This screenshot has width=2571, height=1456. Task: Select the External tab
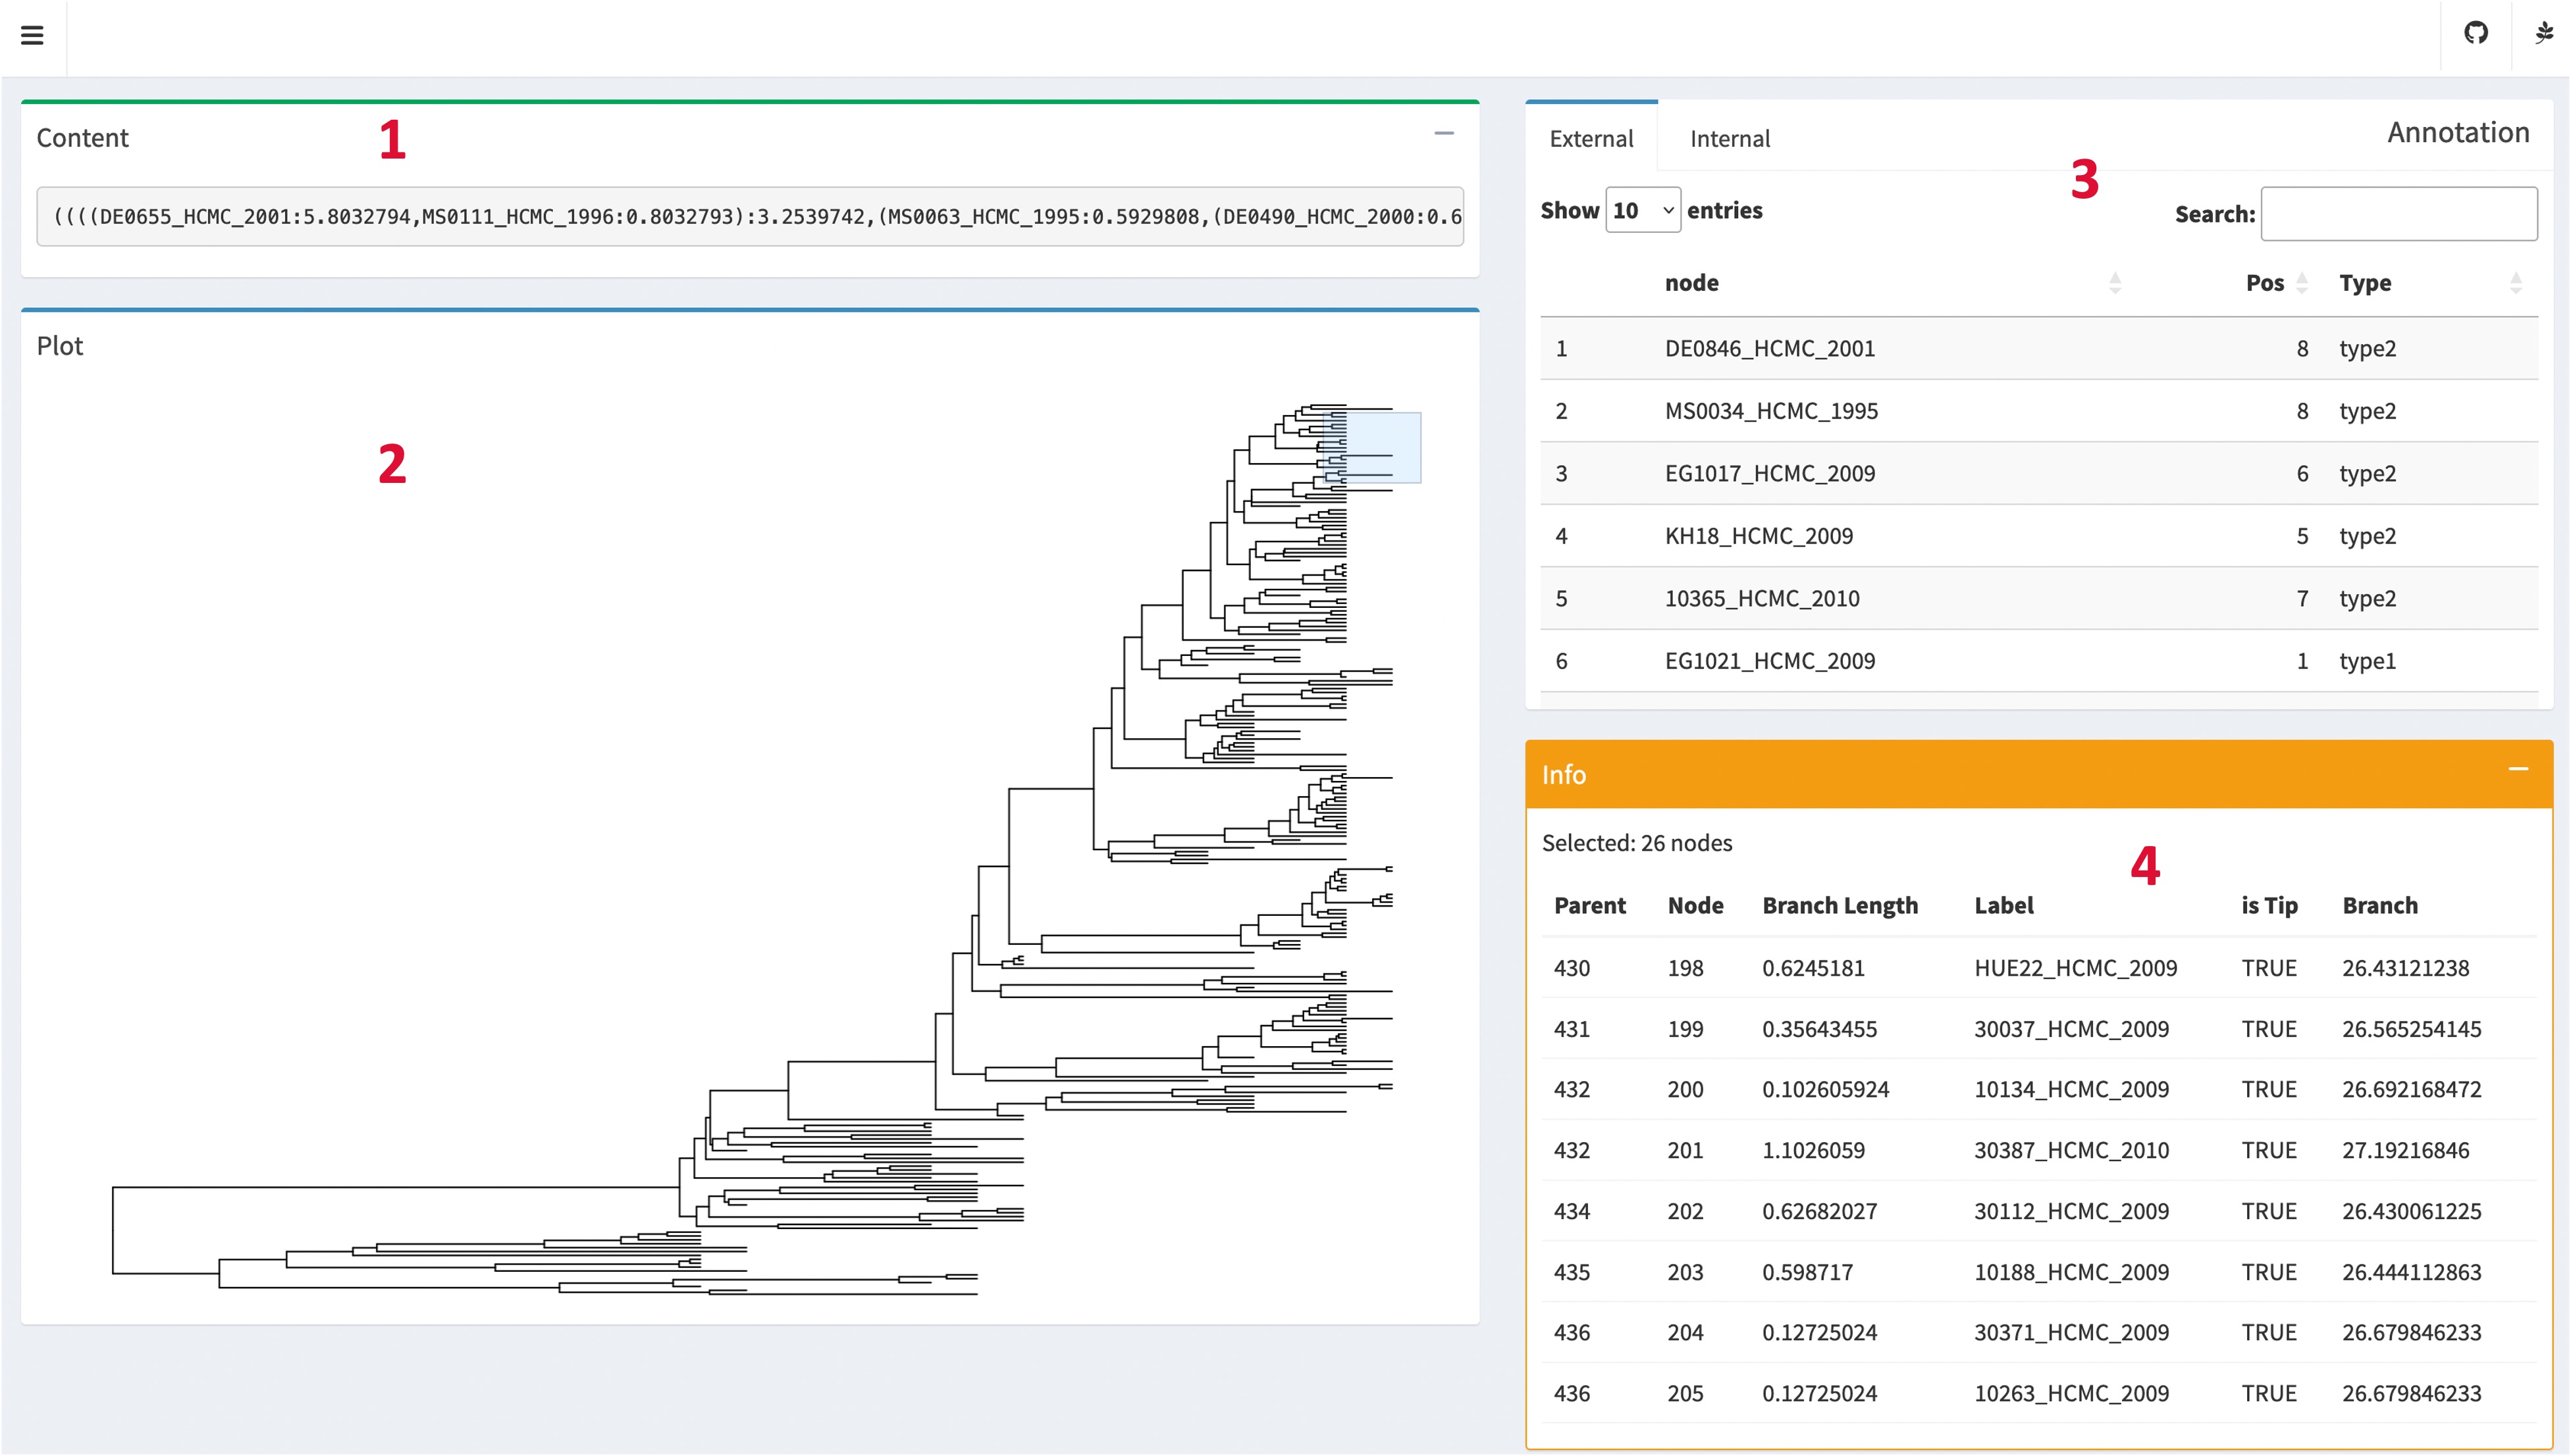click(1591, 139)
